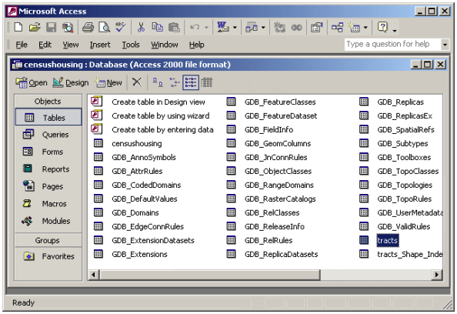Expand the Analyze dropdown arrow

pyautogui.click(x=263, y=28)
